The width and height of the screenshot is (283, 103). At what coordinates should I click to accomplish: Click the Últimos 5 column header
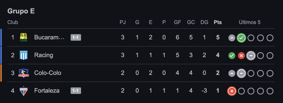click(250, 22)
